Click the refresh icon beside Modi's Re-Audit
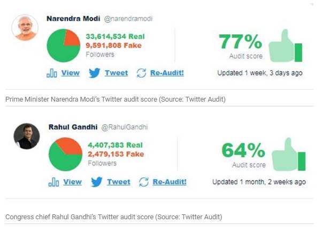Screen dimensions: 322x239 click(x=141, y=73)
